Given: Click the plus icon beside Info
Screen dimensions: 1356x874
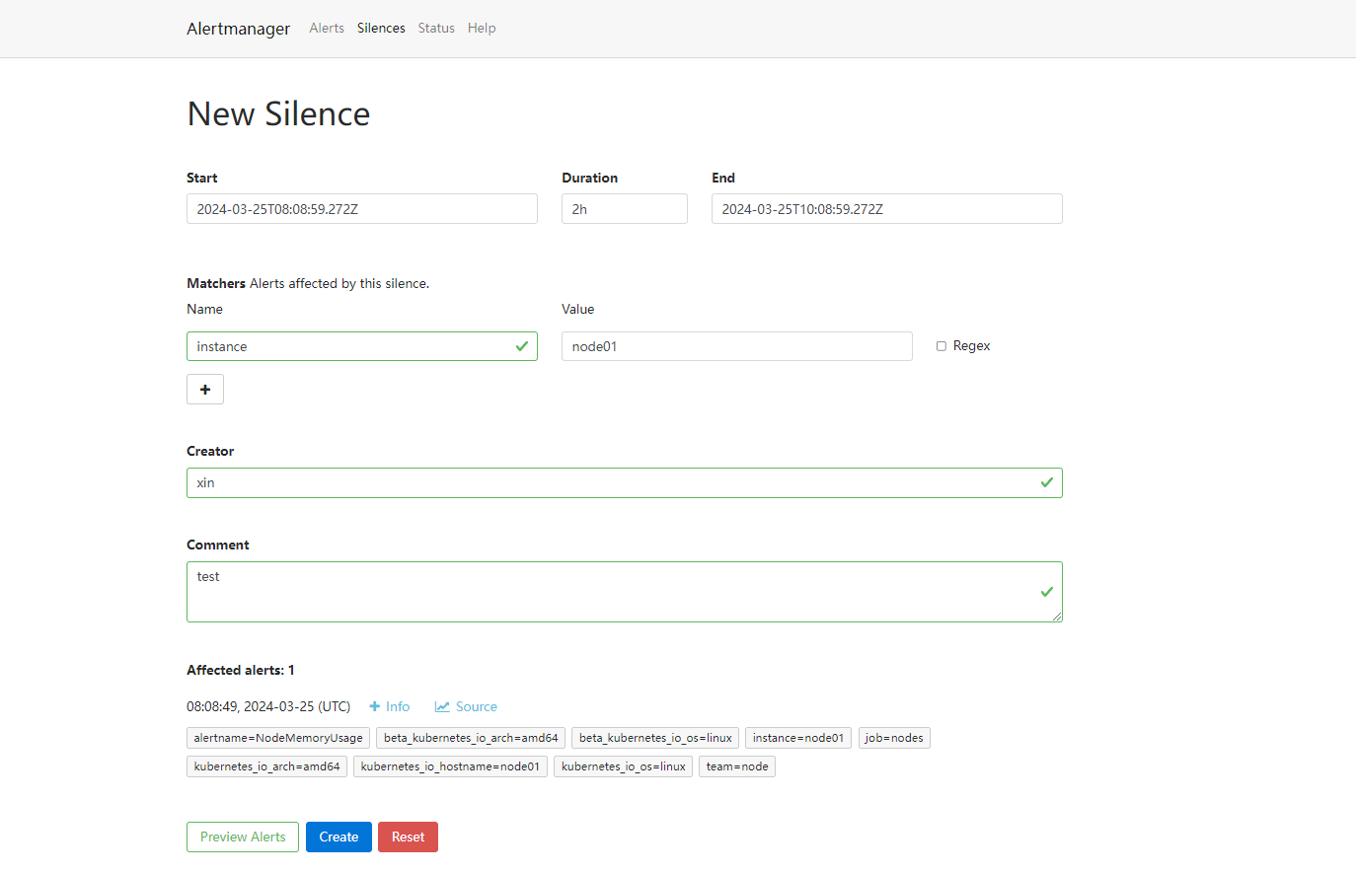Looking at the screenshot, I should pyautogui.click(x=375, y=706).
